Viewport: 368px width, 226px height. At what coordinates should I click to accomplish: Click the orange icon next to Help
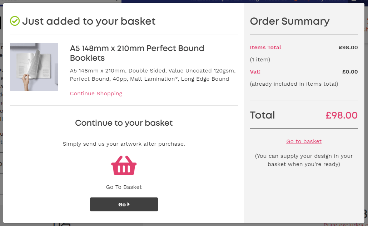[296, 1]
